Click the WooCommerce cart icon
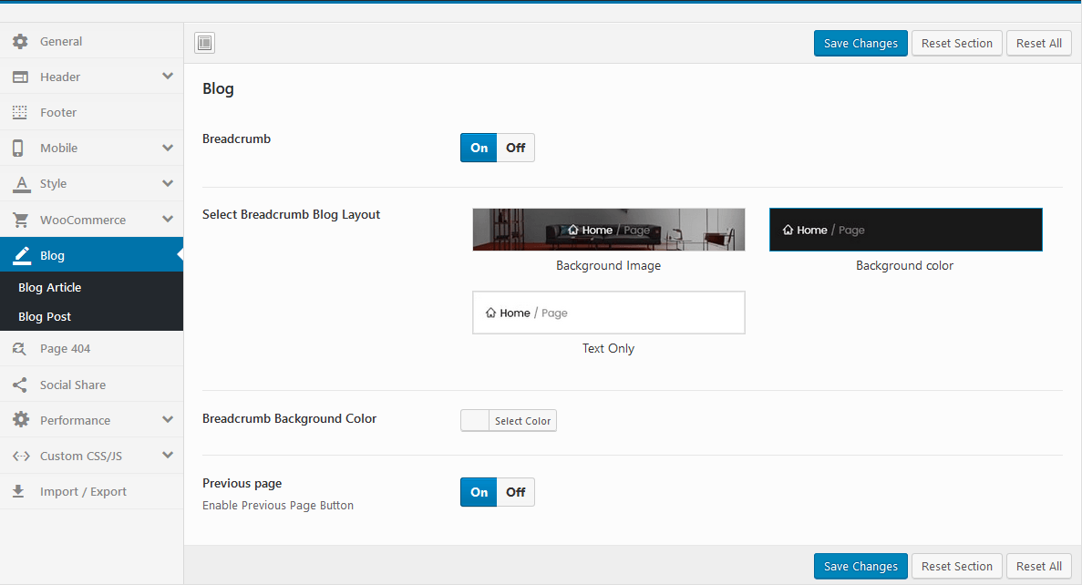 click(x=21, y=220)
